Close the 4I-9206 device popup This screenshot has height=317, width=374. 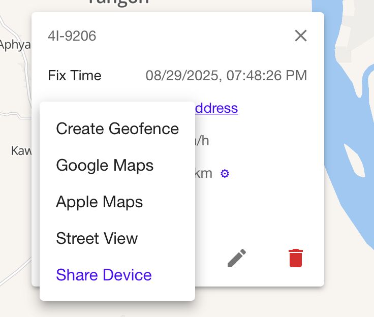click(301, 36)
